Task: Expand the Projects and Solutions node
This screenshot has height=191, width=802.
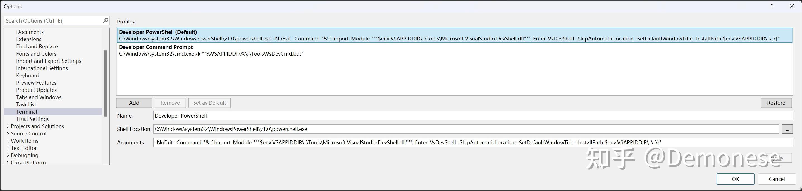Action: (8, 126)
